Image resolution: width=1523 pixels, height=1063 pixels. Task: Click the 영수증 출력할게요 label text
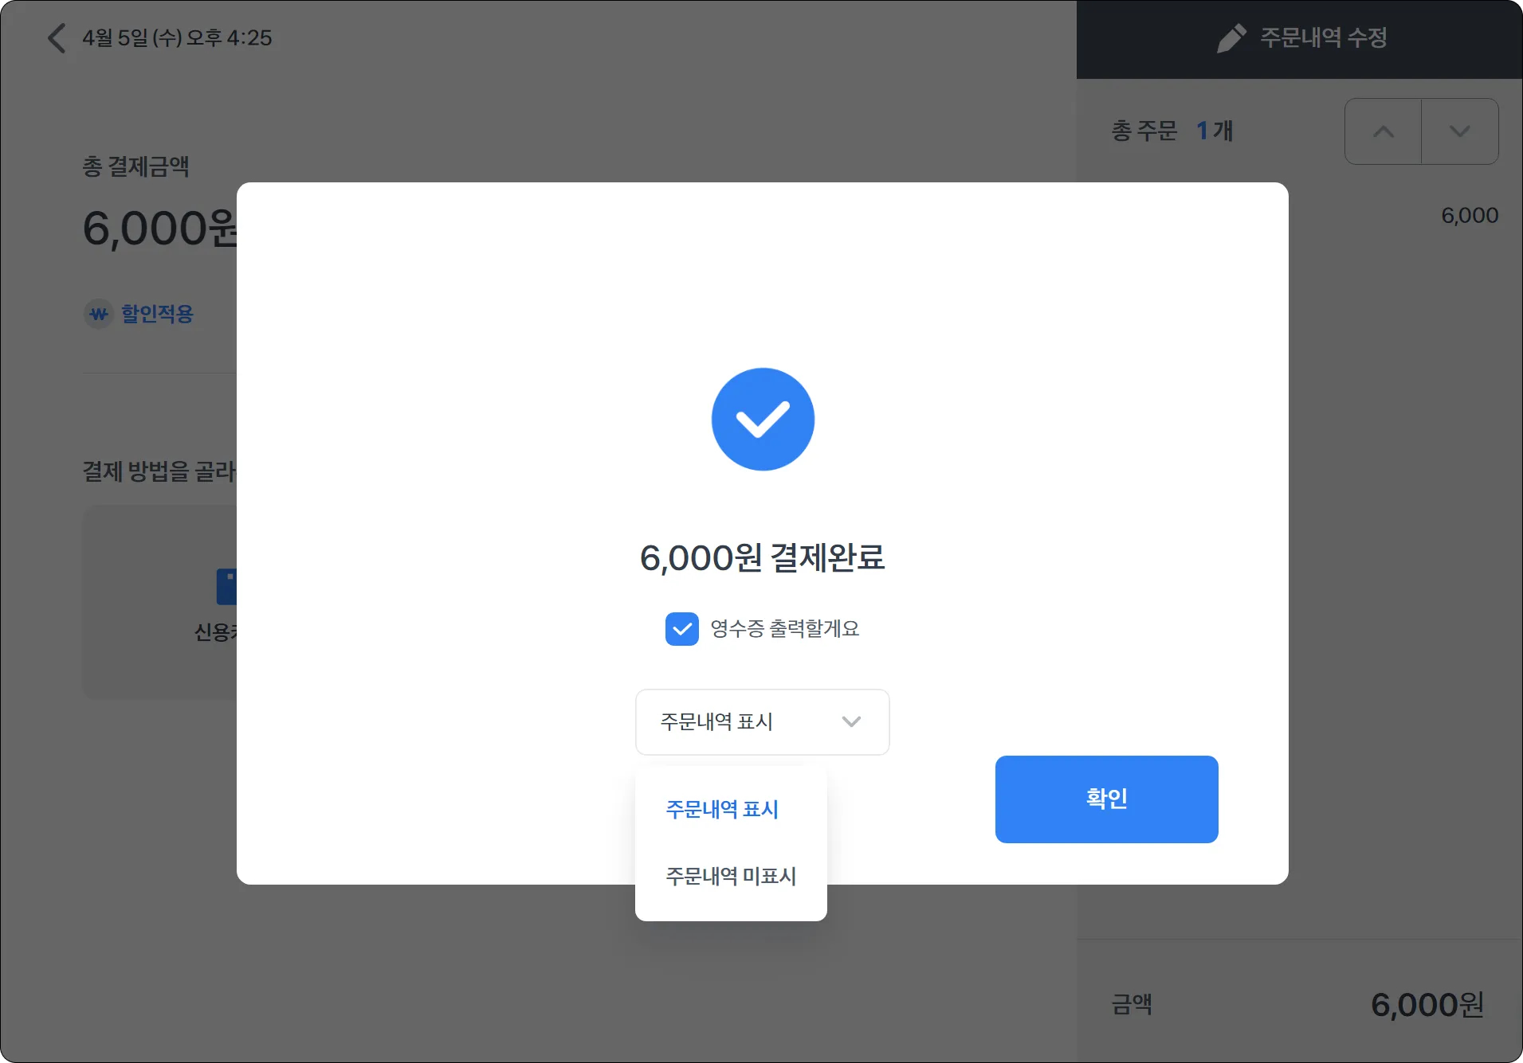785,629
